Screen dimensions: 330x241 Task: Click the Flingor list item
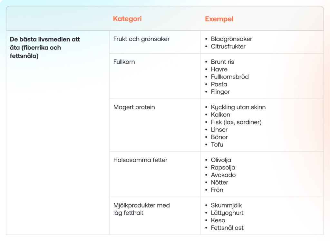(x=220, y=92)
